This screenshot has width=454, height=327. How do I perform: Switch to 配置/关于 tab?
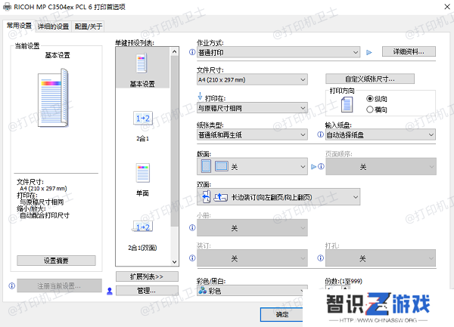[x=89, y=26]
